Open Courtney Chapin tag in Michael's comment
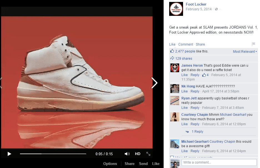Screen dimensions: 260x168 pos(222,142)
